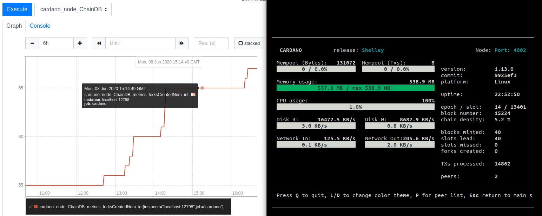Click the Memory usage green bar
The image size is (542, 216).
[355, 88]
